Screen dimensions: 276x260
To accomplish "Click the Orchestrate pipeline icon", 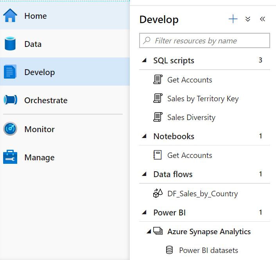I will tap(10, 100).
